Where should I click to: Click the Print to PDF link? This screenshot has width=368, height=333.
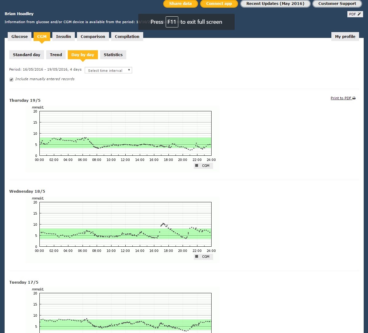[x=341, y=98]
